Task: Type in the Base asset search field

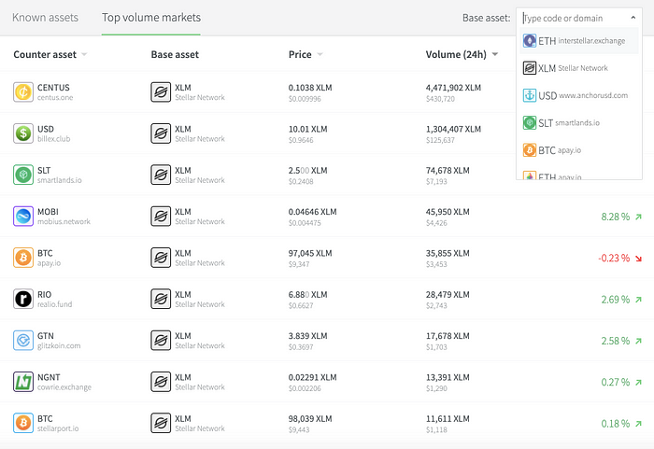Action: tap(575, 18)
